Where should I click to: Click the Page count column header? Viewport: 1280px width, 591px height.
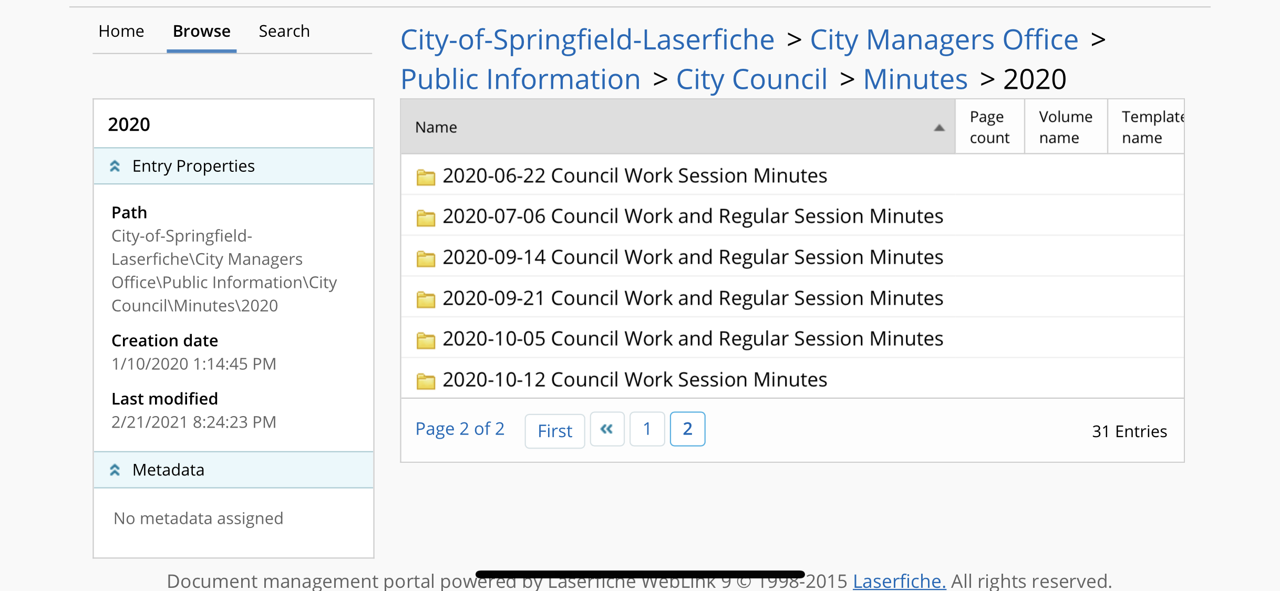coord(989,127)
